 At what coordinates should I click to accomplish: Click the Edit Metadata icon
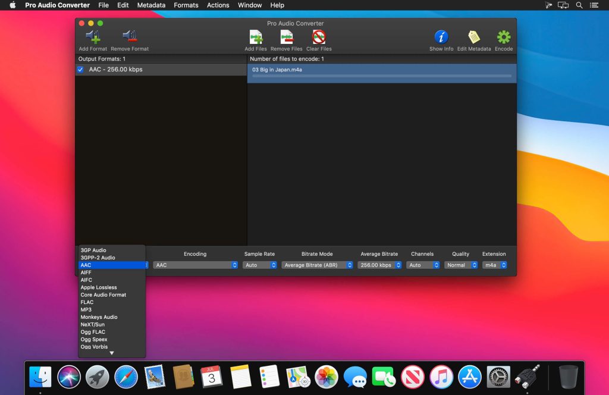(474, 36)
